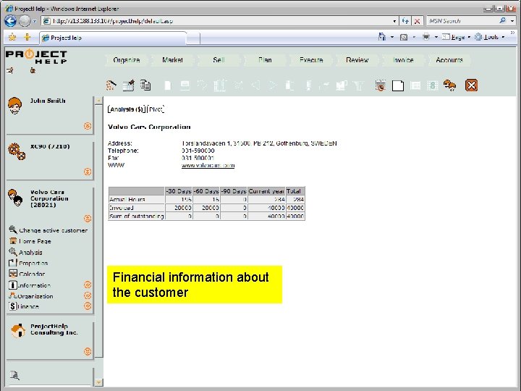Select the Analysis ($) tab
This screenshot has width=521, height=391.
point(127,109)
